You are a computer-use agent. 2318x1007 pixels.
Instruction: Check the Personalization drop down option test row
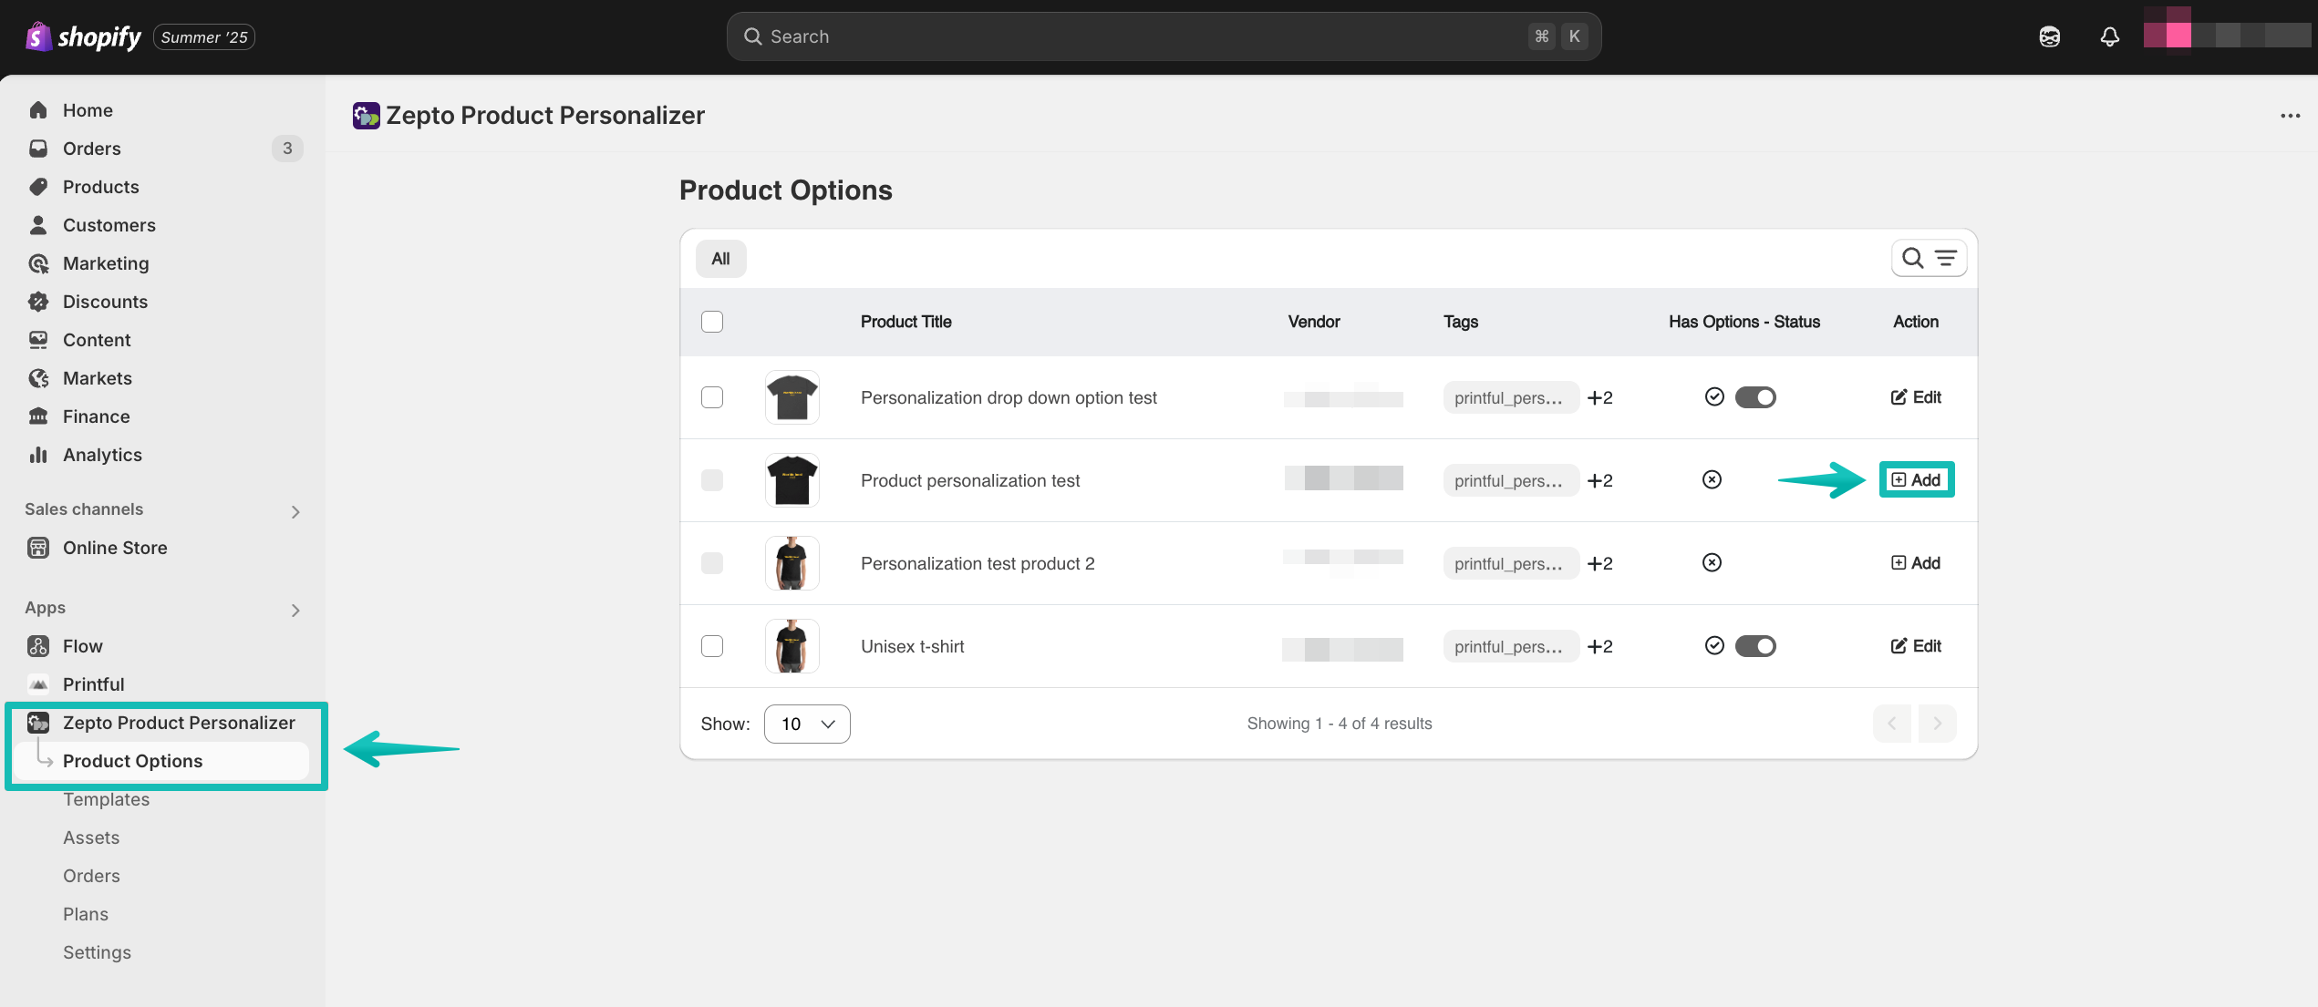tap(712, 397)
